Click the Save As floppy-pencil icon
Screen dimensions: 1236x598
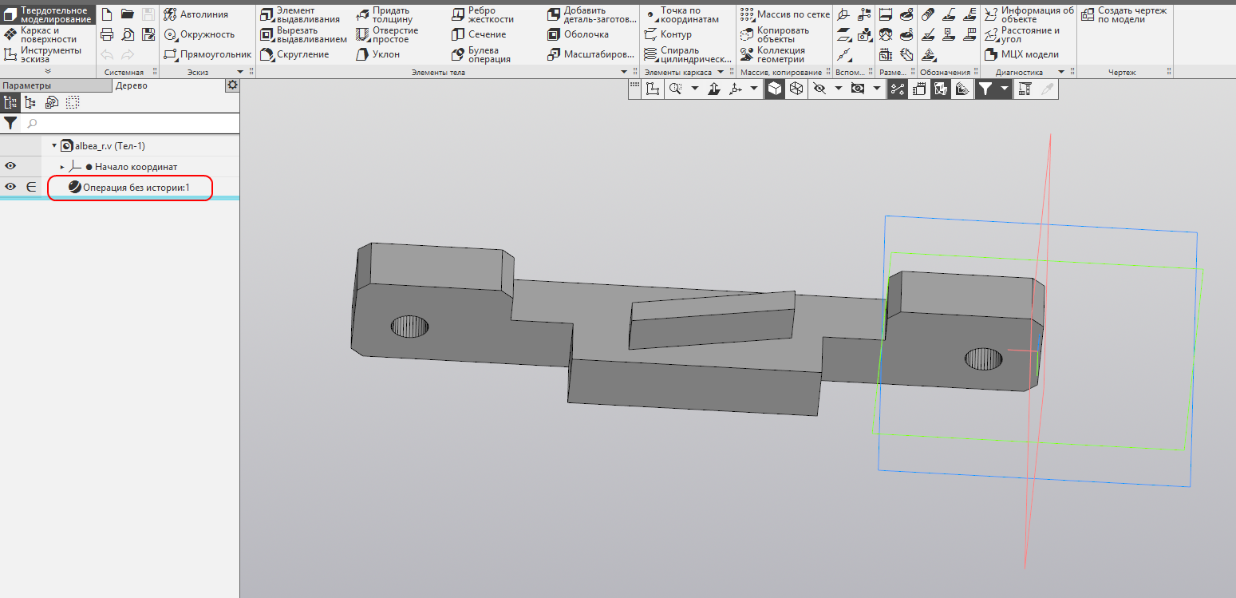(x=148, y=34)
